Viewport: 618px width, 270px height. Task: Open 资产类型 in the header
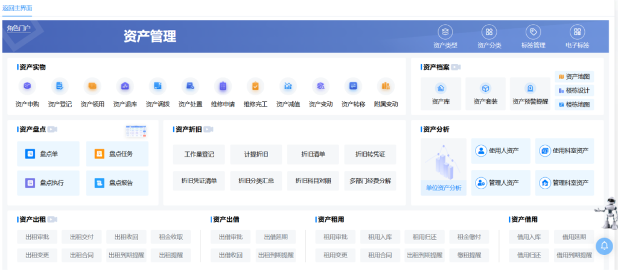coord(445,32)
